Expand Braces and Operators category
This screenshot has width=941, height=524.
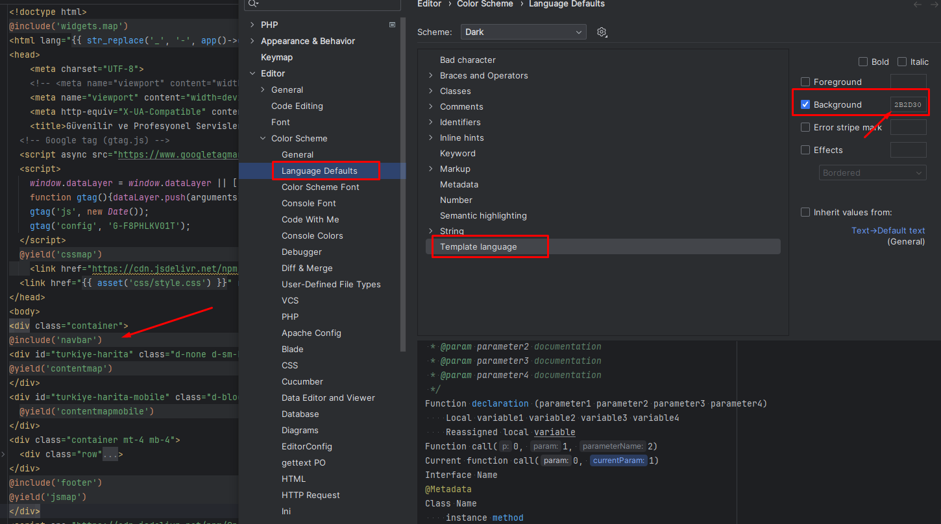(x=430, y=75)
